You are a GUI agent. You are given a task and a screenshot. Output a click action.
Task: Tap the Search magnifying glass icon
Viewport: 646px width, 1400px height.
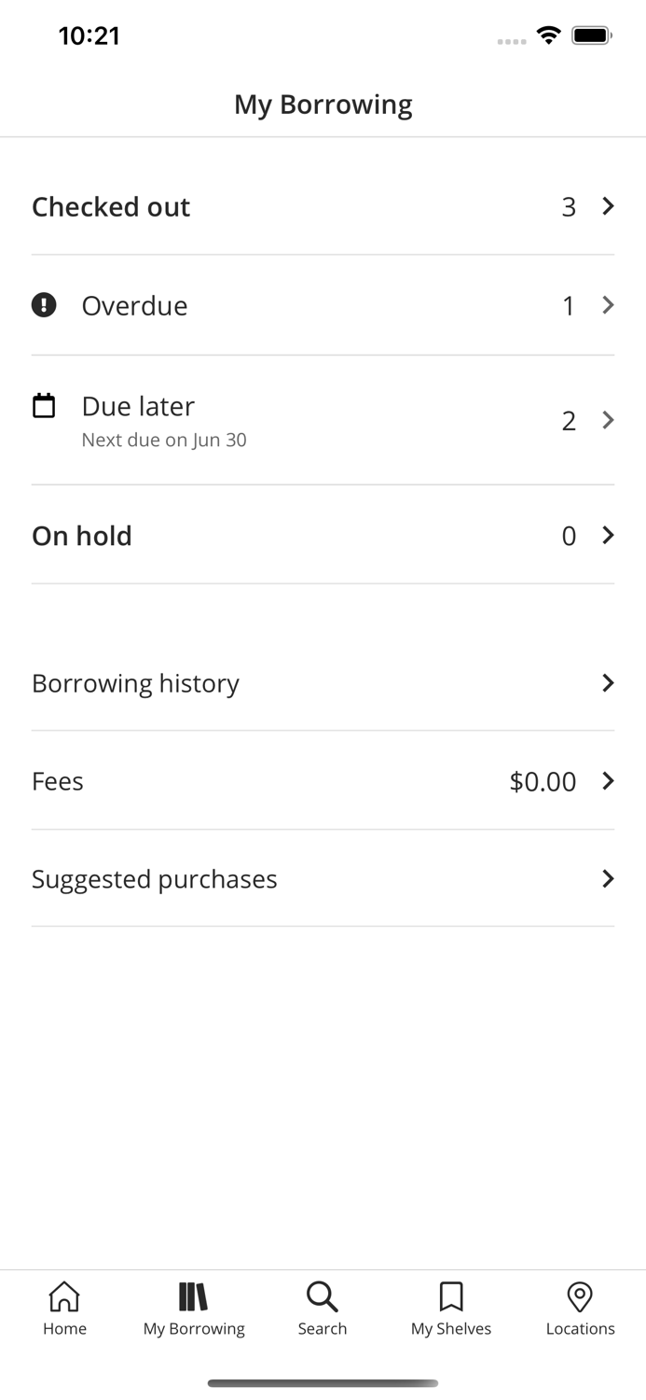tap(322, 1296)
